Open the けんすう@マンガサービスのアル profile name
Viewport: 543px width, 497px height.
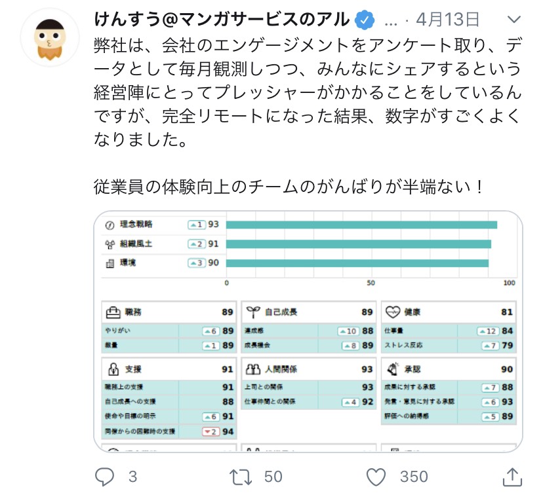point(222,20)
